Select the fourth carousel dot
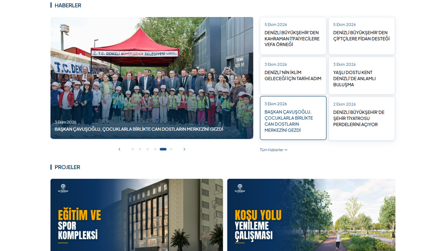The width and height of the screenshot is (447, 251). click(155, 149)
